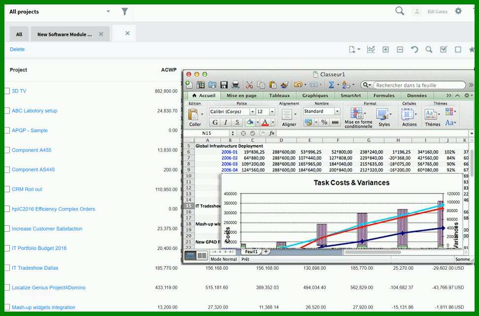Switch to the Mise en page ribbon tab
The width and height of the screenshot is (479, 316).
pyautogui.click(x=241, y=96)
